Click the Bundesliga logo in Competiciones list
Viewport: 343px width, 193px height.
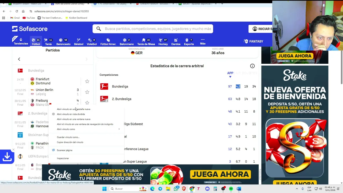click(x=104, y=86)
